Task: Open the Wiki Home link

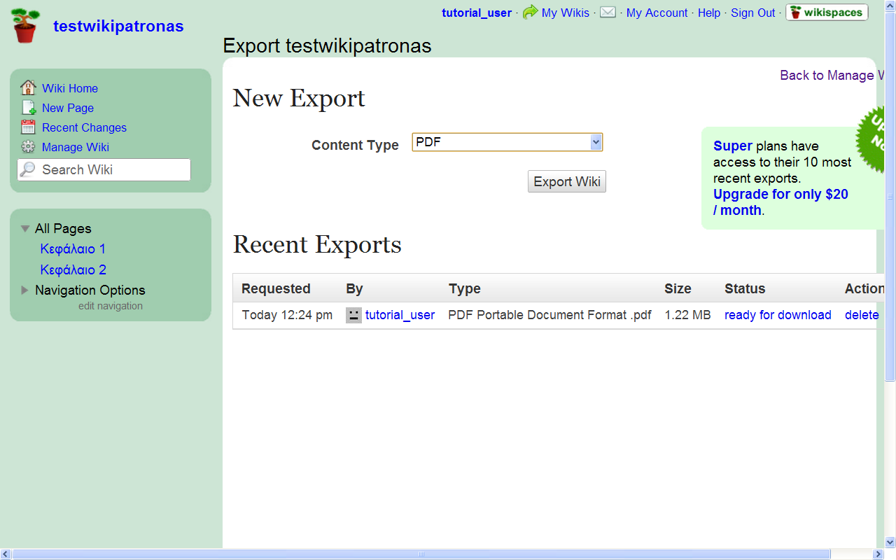Action: pyautogui.click(x=70, y=88)
